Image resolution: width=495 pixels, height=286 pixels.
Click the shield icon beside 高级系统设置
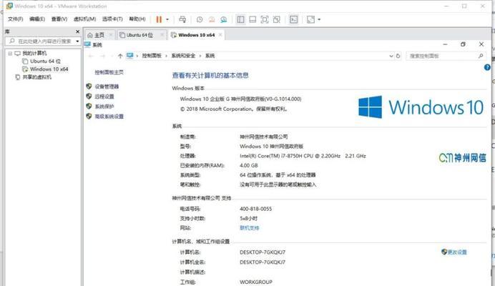pyautogui.click(x=89, y=116)
